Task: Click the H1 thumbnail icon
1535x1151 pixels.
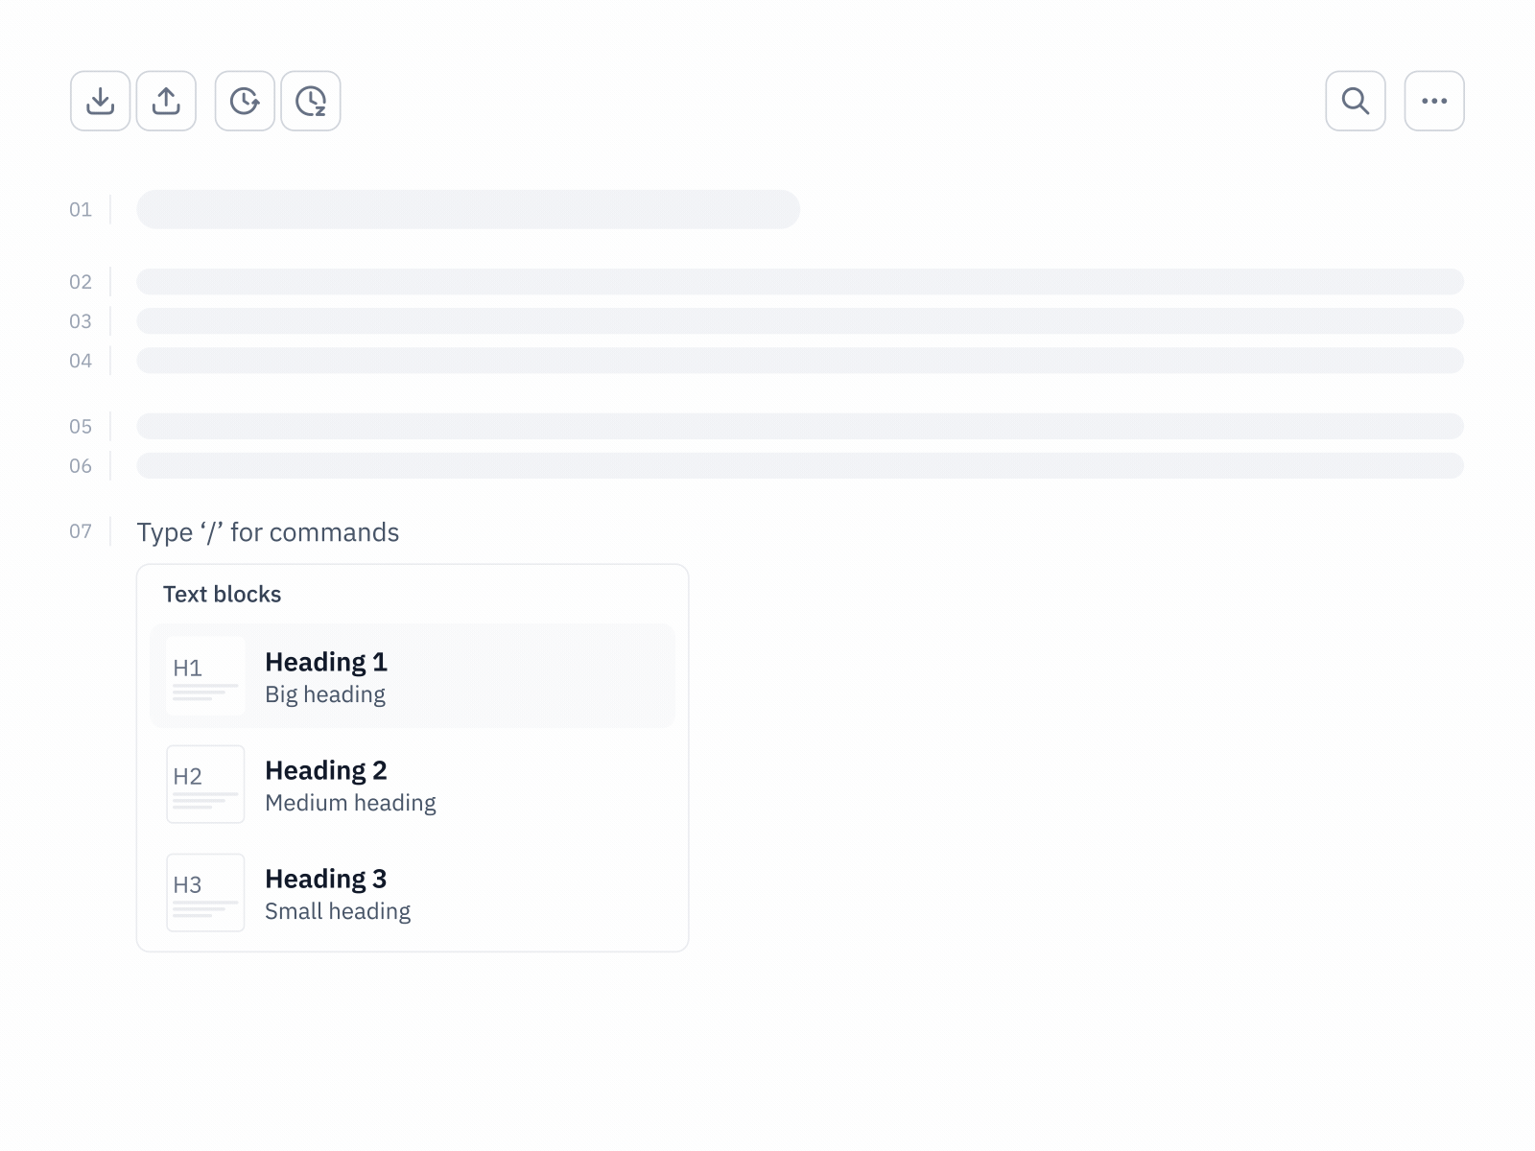Action: pos(205,675)
